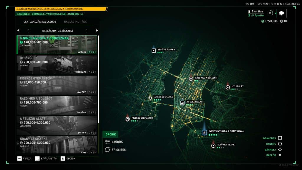
Task: Select the Nincs Nyugta a Gonosznak lobby card
Action: pyautogui.click(x=57, y=45)
